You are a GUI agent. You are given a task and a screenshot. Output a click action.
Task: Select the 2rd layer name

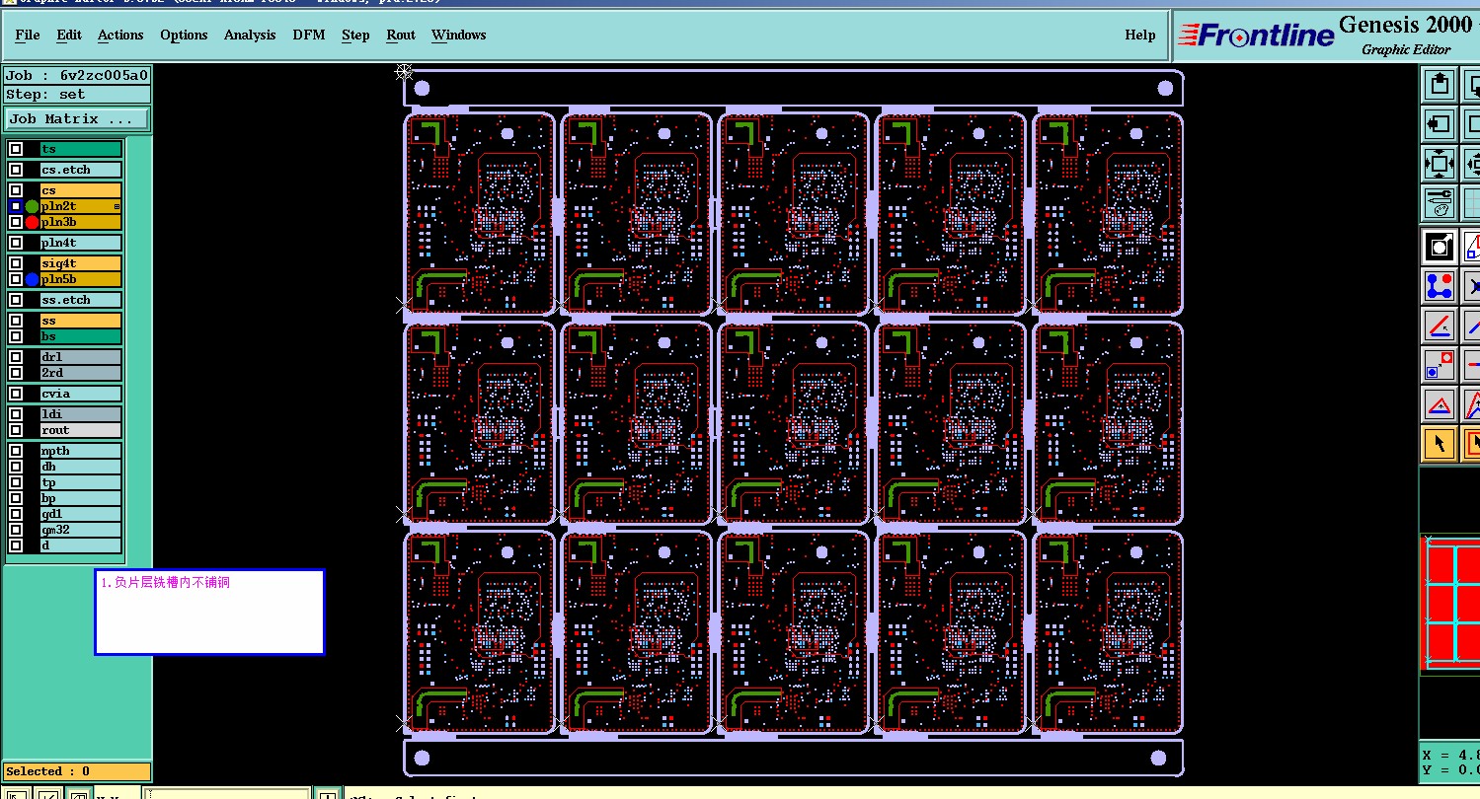point(81,373)
